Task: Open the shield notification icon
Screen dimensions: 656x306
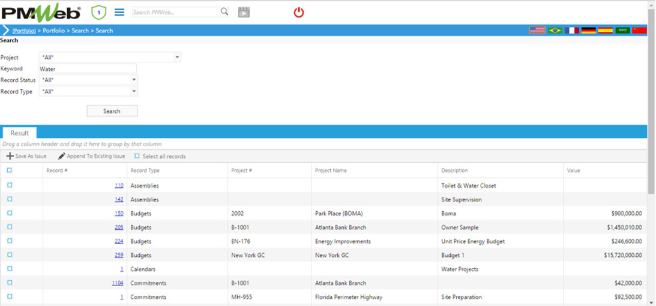Action: [99, 13]
